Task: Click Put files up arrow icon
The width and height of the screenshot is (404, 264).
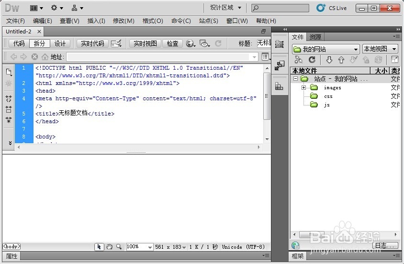Action: pos(341,60)
